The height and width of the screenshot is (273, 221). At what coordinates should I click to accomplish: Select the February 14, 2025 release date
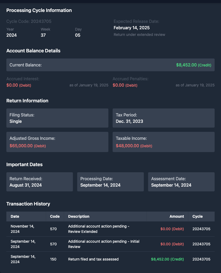(131, 28)
